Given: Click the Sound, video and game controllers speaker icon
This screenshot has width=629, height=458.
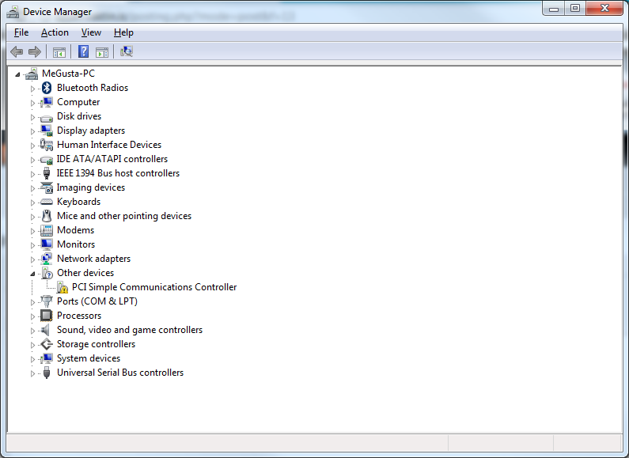Looking at the screenshot, I should point(47,330).
